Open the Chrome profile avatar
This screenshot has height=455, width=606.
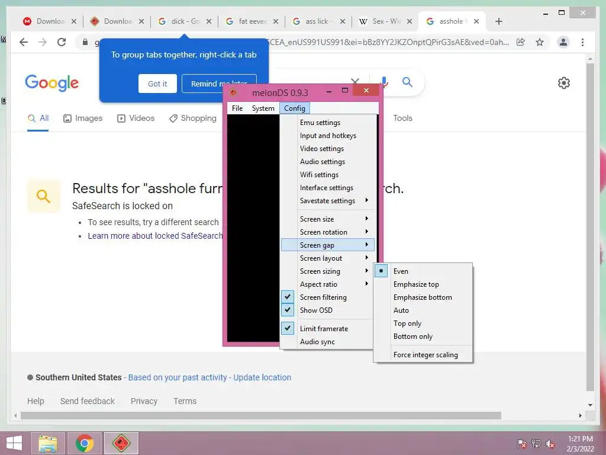pyautogui.click(x=563, y=42)
